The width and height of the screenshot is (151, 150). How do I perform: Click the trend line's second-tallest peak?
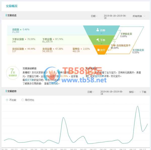63,118
